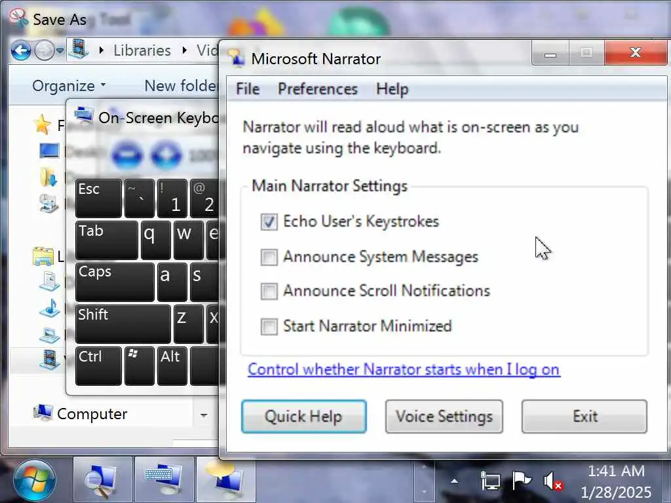Select Recent Places icon in navigation pane
The height and width of the screenshot is (503, 671).
[48, 203]
